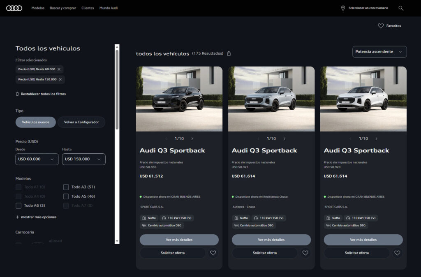Viewport: 421px width, 277px height.
Task: Open the Potencia ascendente sort dropdown
Action: (379, 52)
